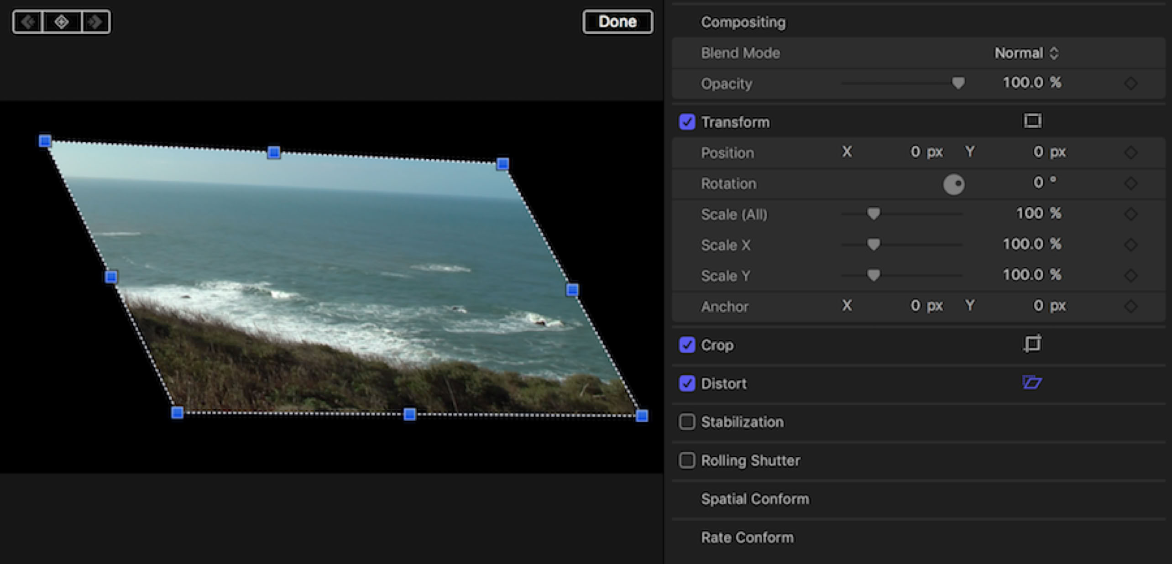
Task: Add keyframe diamond button in viewer
Action: pyautogui.click(x=62, y=21)
